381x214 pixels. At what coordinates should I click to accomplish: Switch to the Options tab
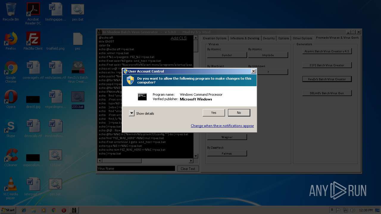coord(284,38)
